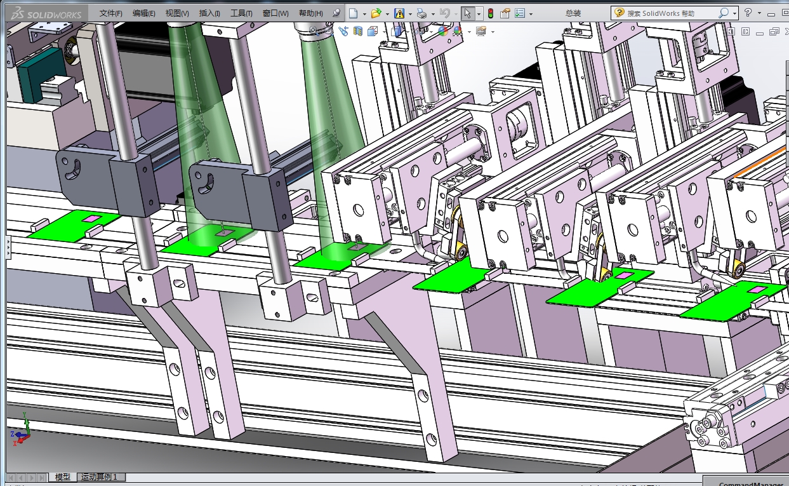The width and height of the screenshot is (789, 486).
Task: Open the 工具(T) menu
Action: tap(241, 13)
